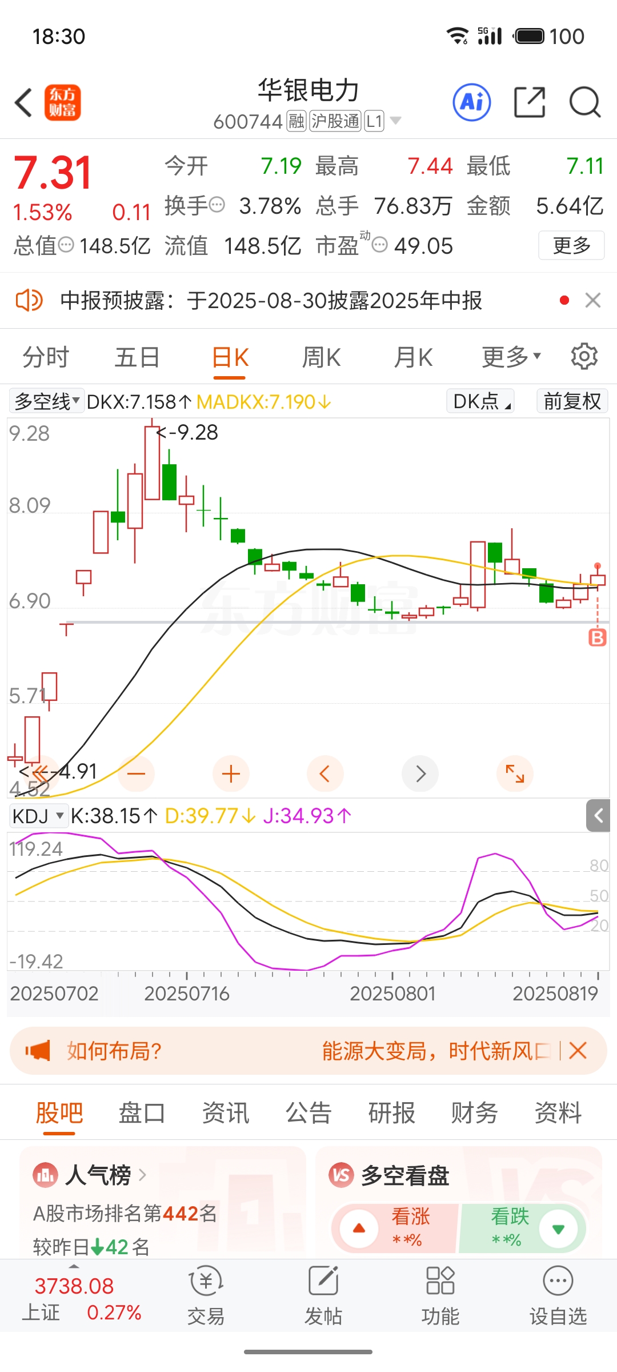Tap the speaker announcement icon
617x1372 pixels.
pyautogui.click(x=29, y=300)
